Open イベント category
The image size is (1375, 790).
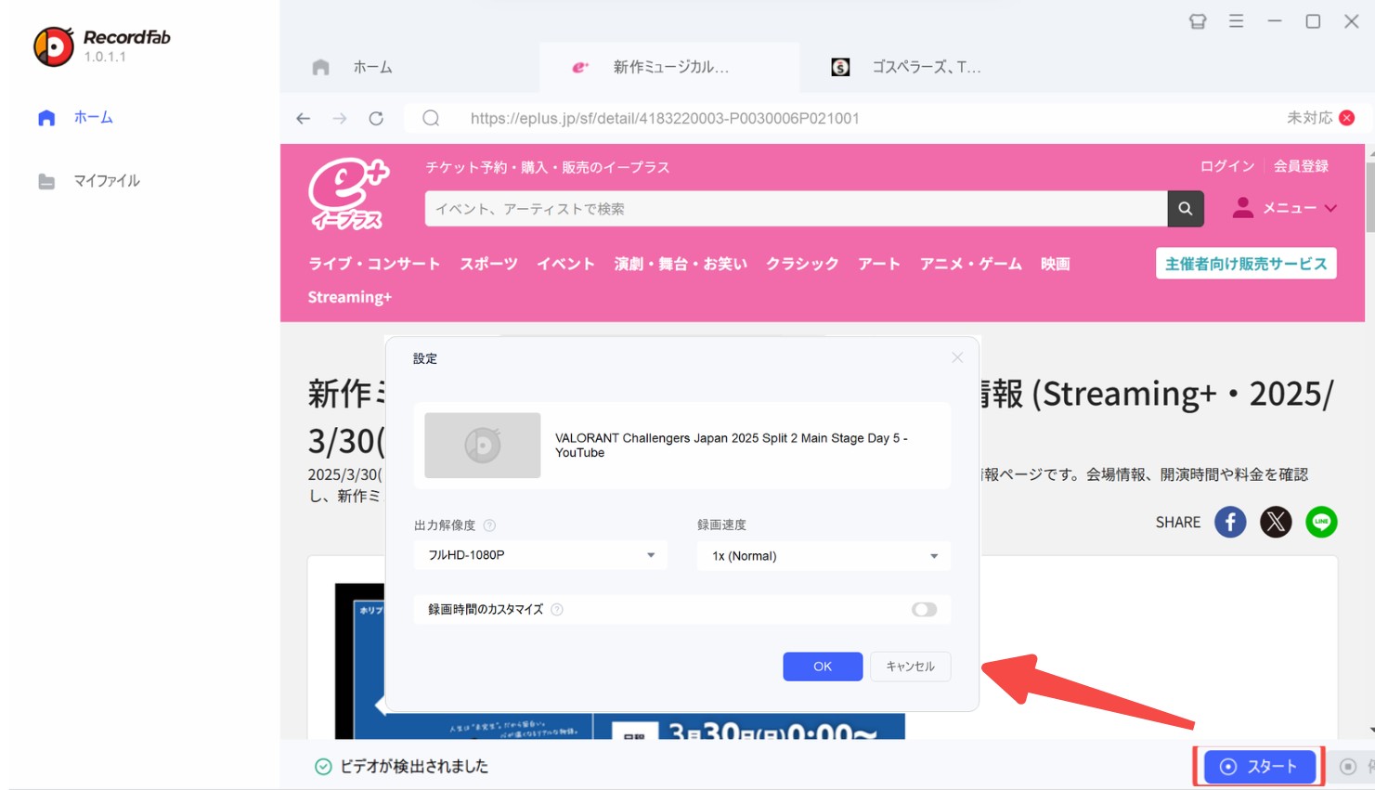(565, 264)
